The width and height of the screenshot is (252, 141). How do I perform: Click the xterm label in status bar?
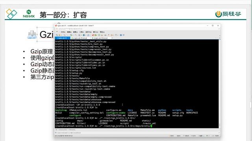tap(178, 136)
